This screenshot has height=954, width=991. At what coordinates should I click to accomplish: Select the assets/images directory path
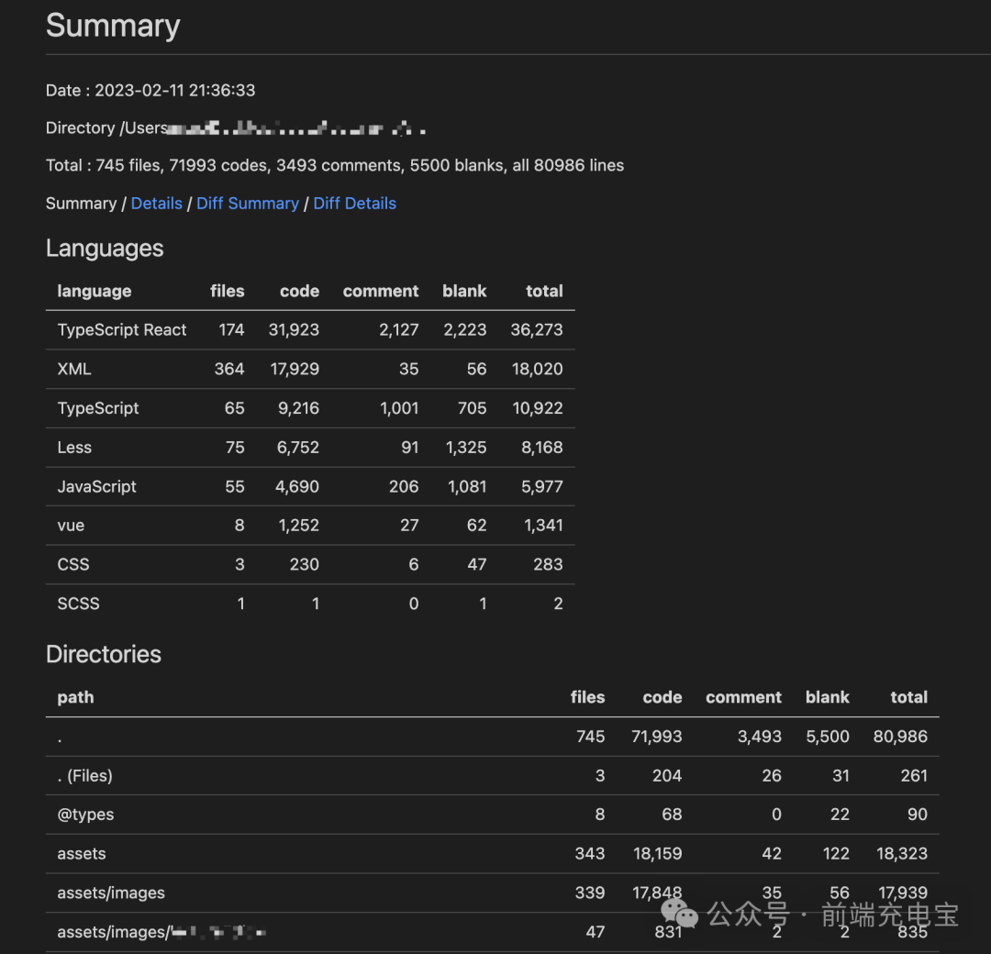coord(111,893)
